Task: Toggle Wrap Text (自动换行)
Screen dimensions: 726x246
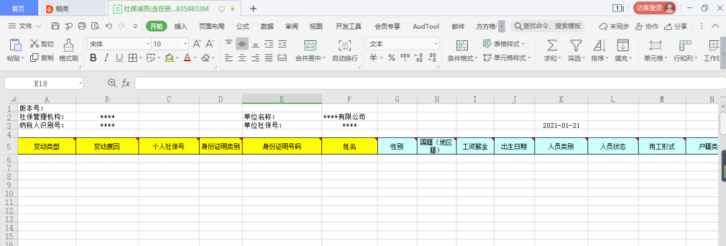Action: coord(345,51)
